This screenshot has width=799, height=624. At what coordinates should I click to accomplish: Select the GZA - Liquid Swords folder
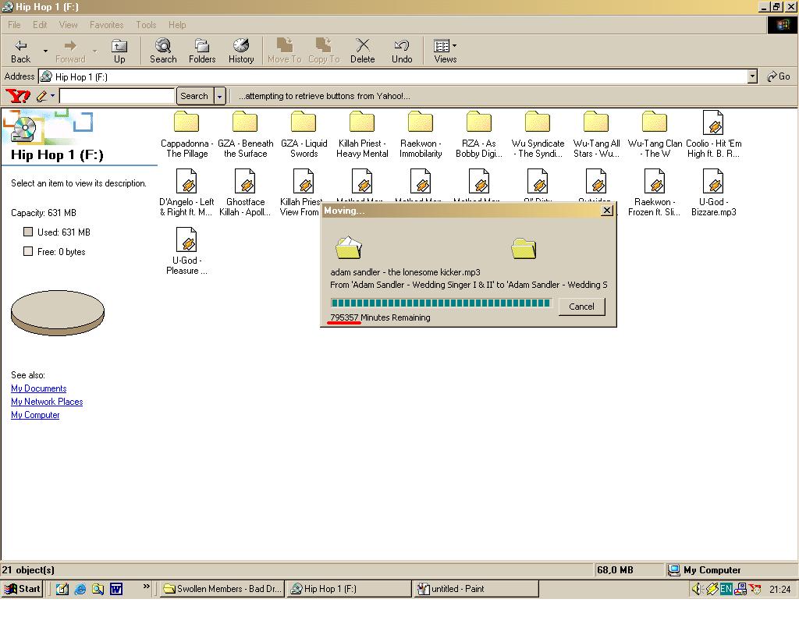tap(304, 134)
